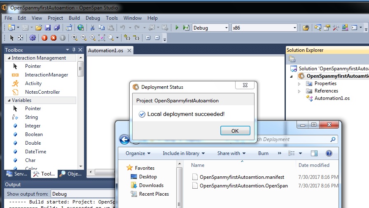Click the Save All icon
The image size is (369, 208).
click(x=57, y=28)
